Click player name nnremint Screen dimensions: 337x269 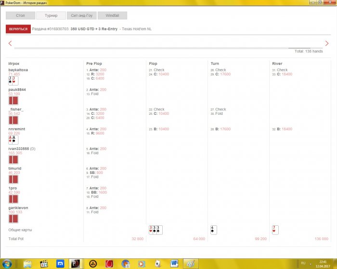[17, 129]
